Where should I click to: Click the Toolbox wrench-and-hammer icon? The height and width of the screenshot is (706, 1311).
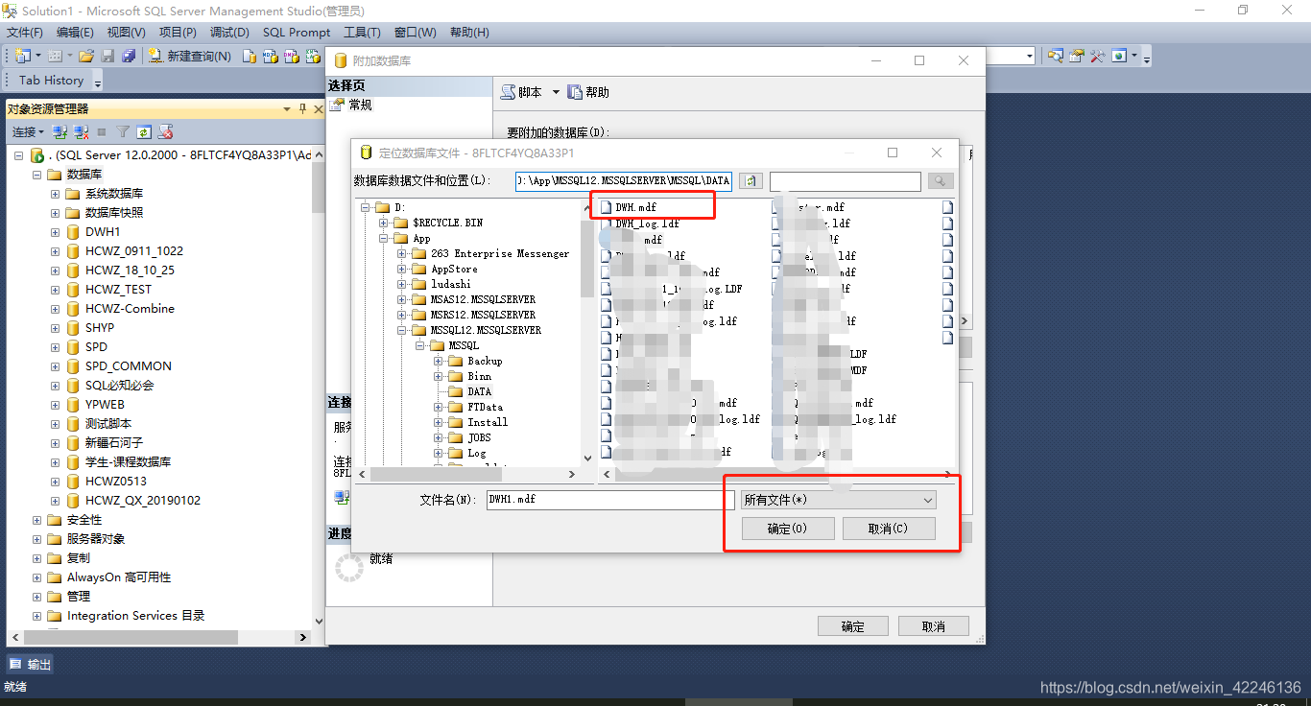point(1098,57)
